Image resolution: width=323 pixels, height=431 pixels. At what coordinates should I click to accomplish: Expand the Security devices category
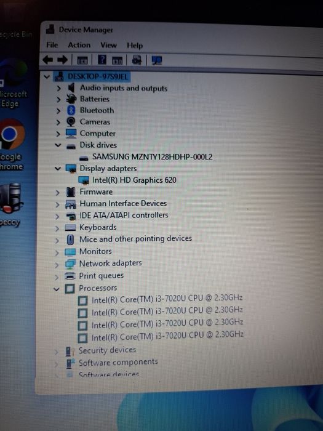click(56, 352)
